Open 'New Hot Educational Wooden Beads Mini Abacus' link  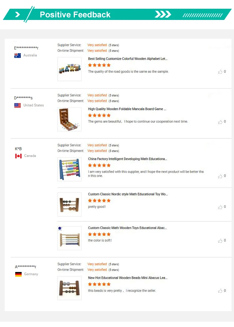(x=128, y=278)
